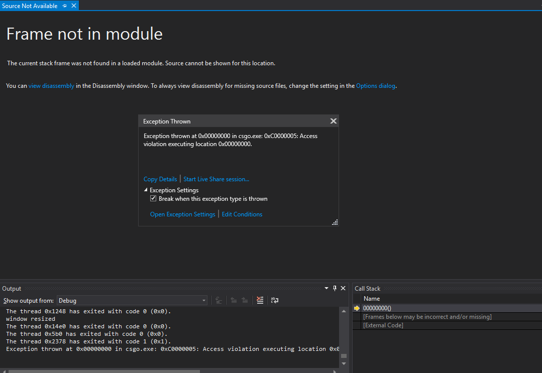Viewport: 542px width, 373px height.
Task: Click the yellow current-frame arrow in Call Stack
Action: pyautogui.click(x=356, y=308)
